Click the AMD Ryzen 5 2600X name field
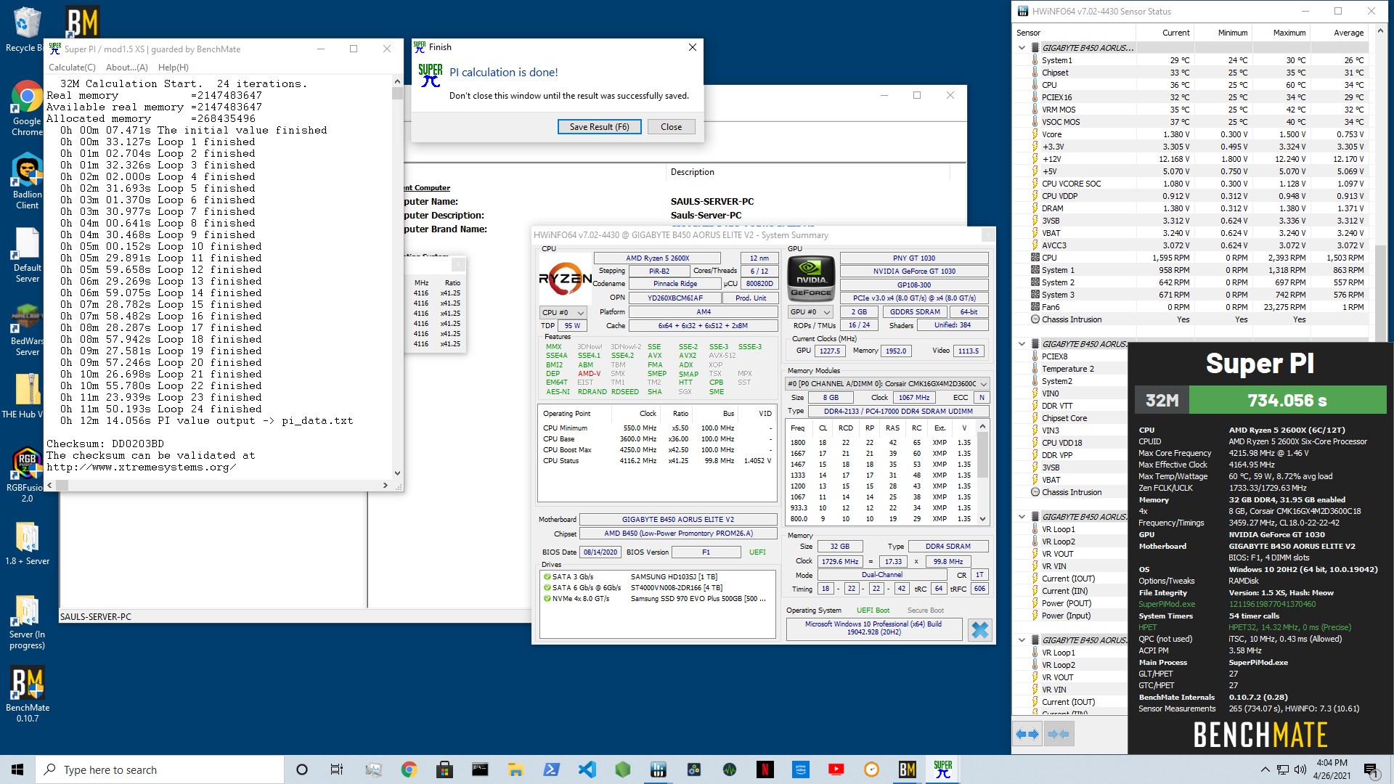Screen dimensions: 1394x784 tap(657, 258)
